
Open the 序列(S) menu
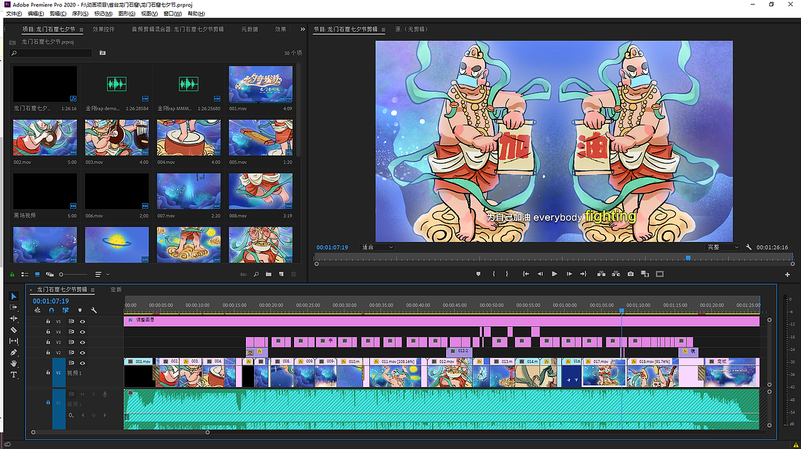click(80, 13)
